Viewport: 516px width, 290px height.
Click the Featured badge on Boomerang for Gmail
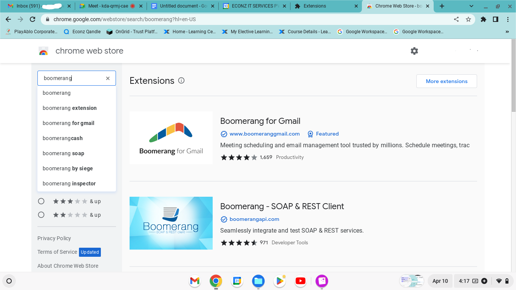[x=323, y=134]
